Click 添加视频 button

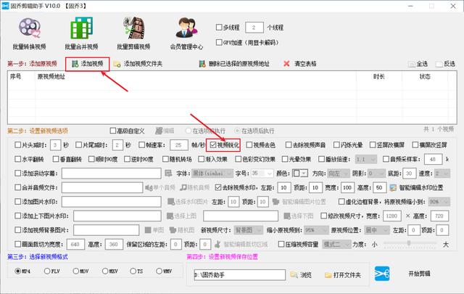coord(88,64)
